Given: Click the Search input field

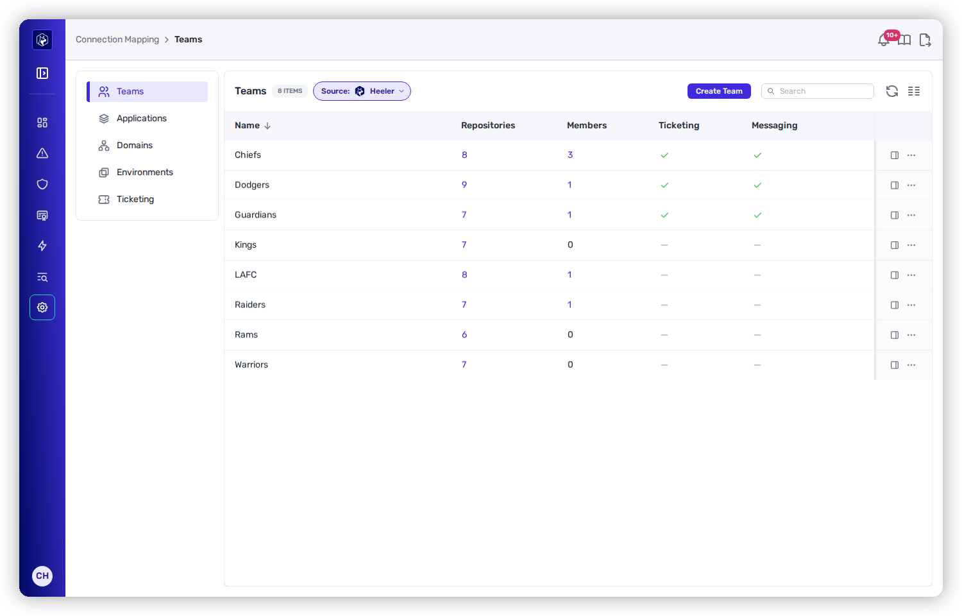Looking at the screenshot, I should click(818, 91).
